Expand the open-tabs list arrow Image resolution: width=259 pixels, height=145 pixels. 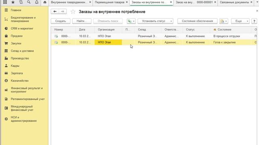[257, 2]
